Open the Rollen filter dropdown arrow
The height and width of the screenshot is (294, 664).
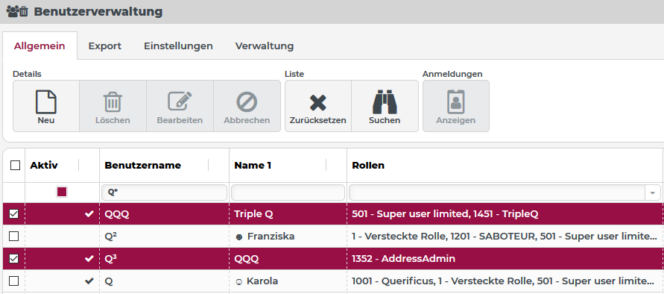pos(653,193)
